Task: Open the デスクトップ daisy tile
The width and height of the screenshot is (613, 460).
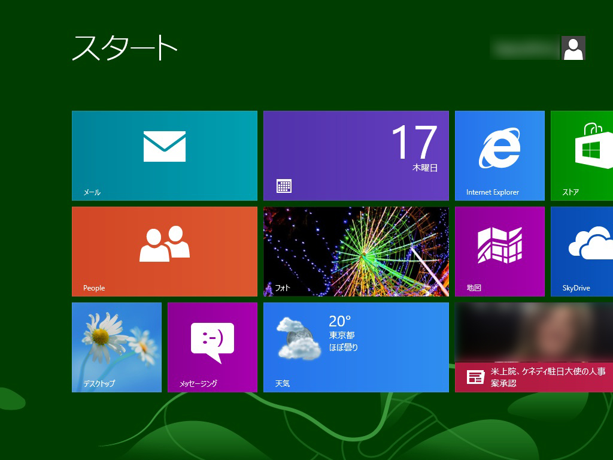Action: click(x=117, y=347)
